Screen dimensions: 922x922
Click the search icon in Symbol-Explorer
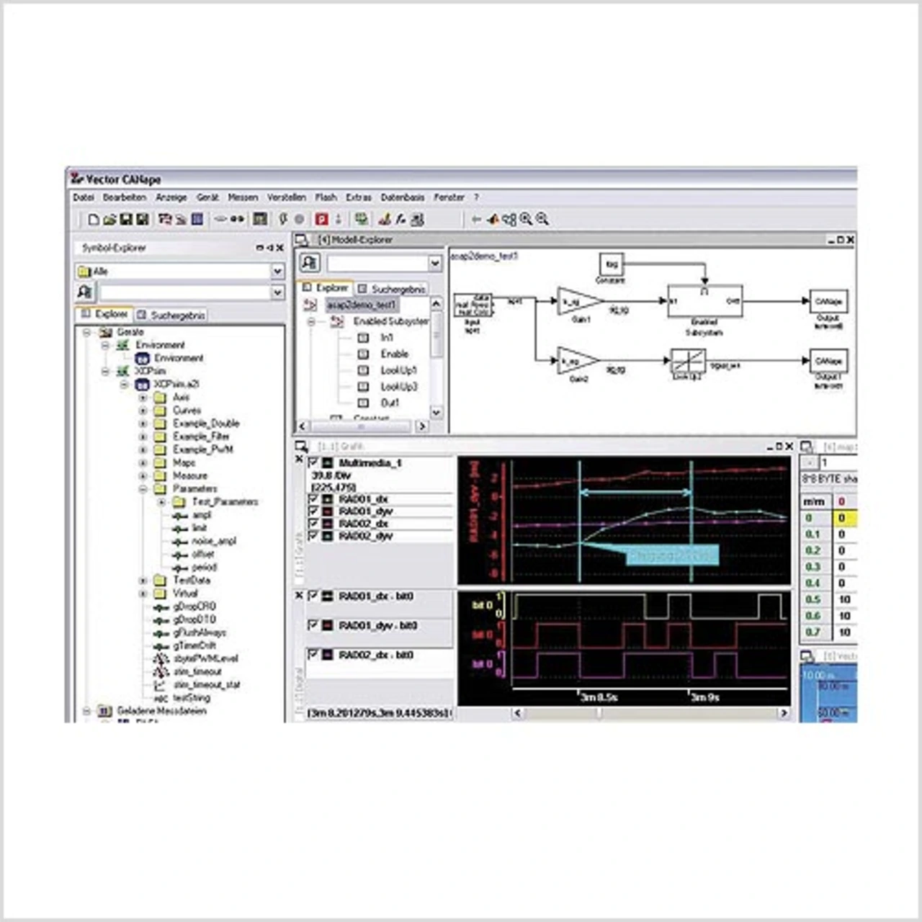(x=84, y=292)
